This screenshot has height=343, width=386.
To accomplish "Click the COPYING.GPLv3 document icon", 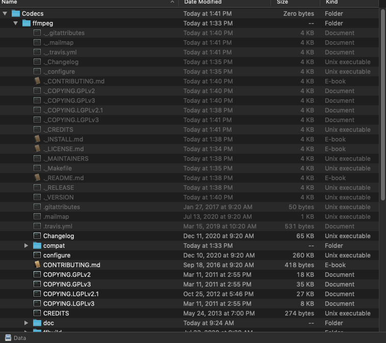I will 37,284.
